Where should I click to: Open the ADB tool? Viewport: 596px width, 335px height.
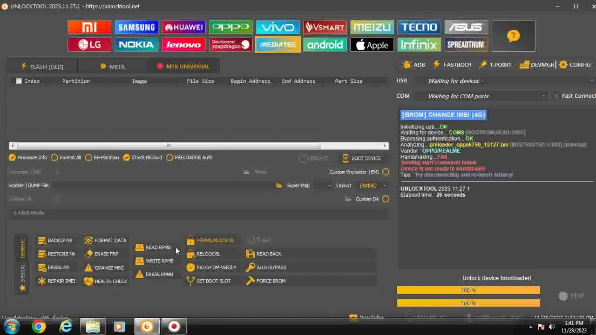(x=414, y=65)
